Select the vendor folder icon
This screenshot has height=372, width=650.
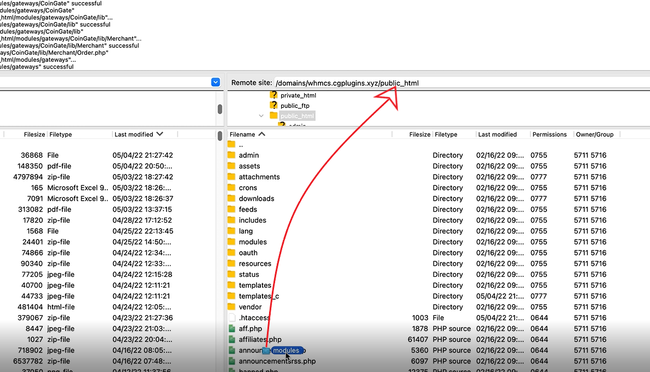pos(231,306)
